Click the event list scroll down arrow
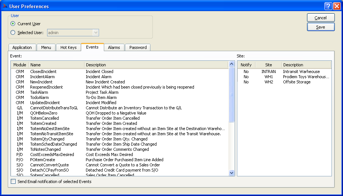Image resolution: width=343 pixels, height=196 pixels. coord(232,173)
